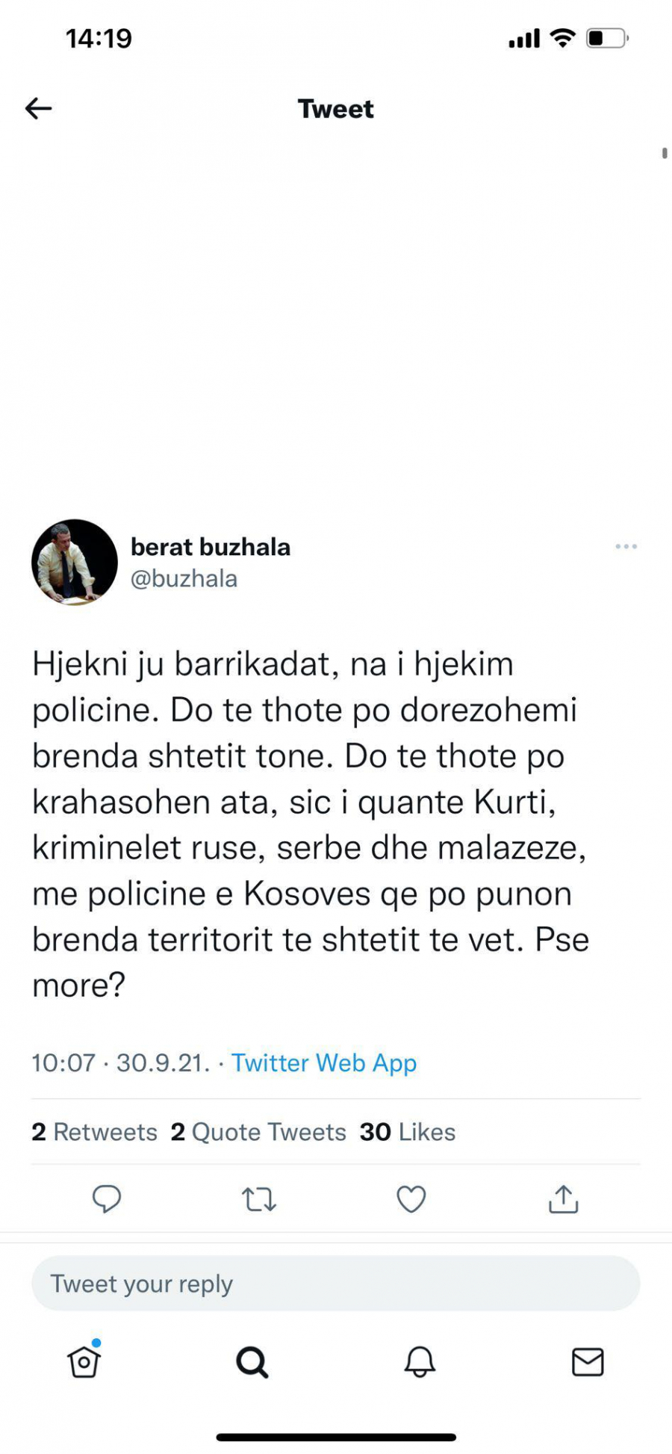The height and width of the screenshot is (1454, 672).
Task: Open the Notifications bell icon
Action: (420, 1361)
